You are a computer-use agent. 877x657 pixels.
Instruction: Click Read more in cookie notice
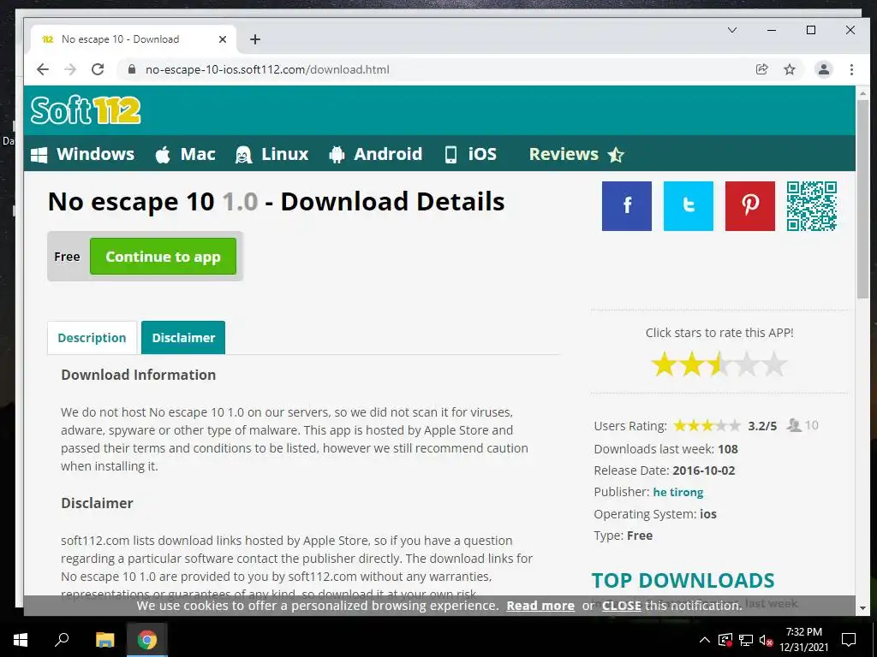coord(540,606)
